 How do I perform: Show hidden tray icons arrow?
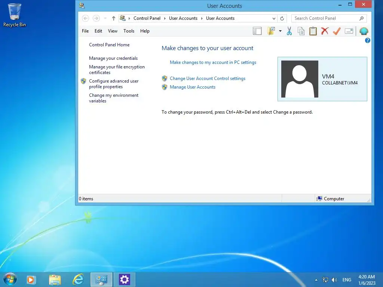pos(316,280)
